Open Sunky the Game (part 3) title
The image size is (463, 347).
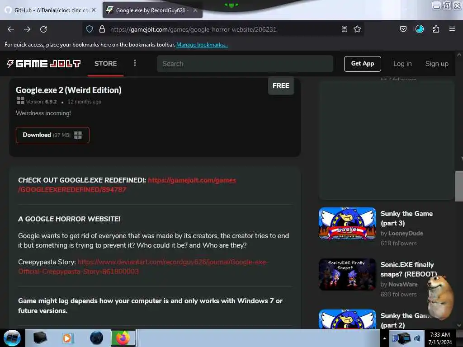[x=406, y=218]
